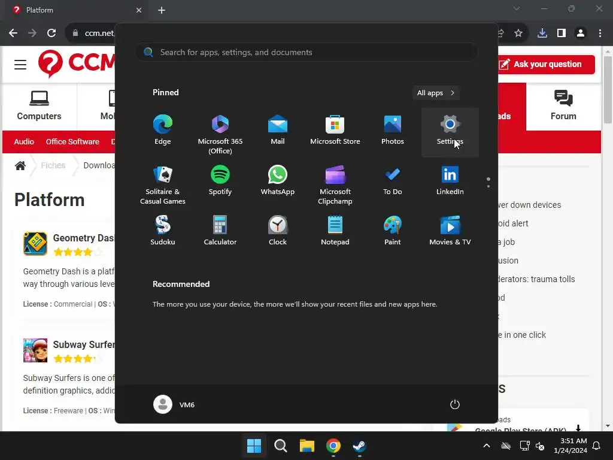Launch the Clock app
The image size is (613, 460).
coord(278,231)
